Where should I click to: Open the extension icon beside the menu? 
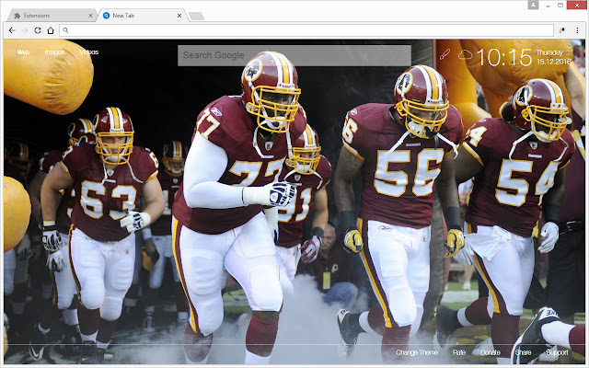click(x=562, y=30)
